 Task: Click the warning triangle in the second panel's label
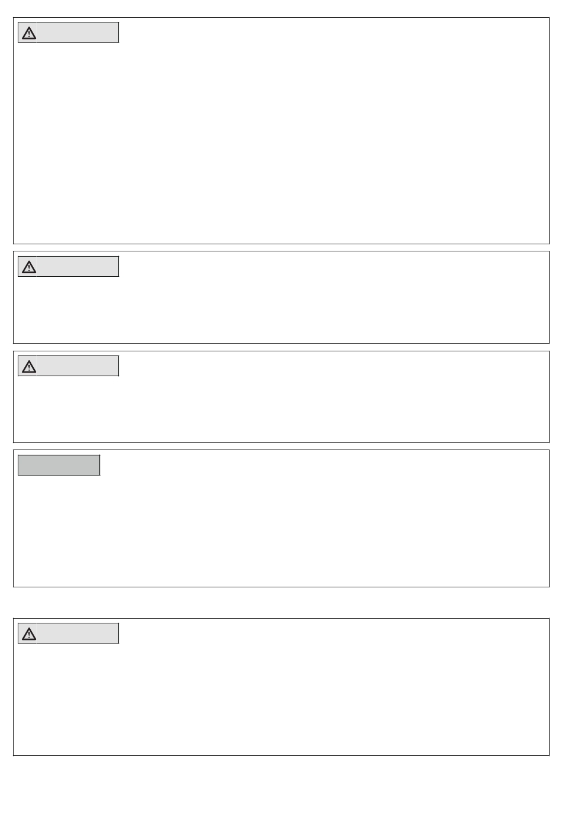click(x=29, y=267)
